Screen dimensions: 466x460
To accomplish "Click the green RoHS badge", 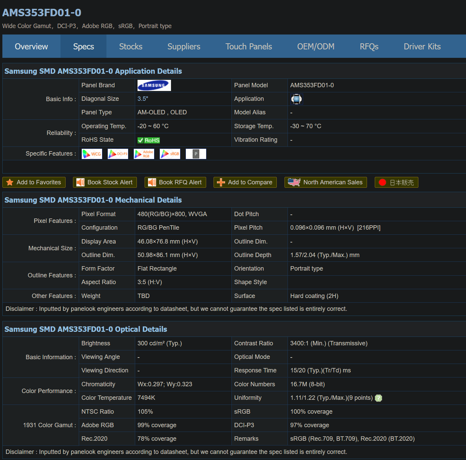I will click(x=149, y=140).
